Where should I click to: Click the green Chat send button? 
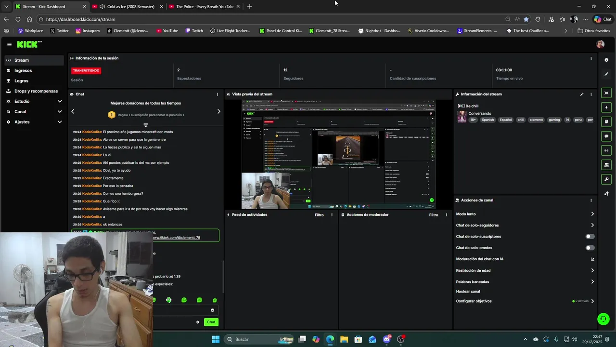211,322
